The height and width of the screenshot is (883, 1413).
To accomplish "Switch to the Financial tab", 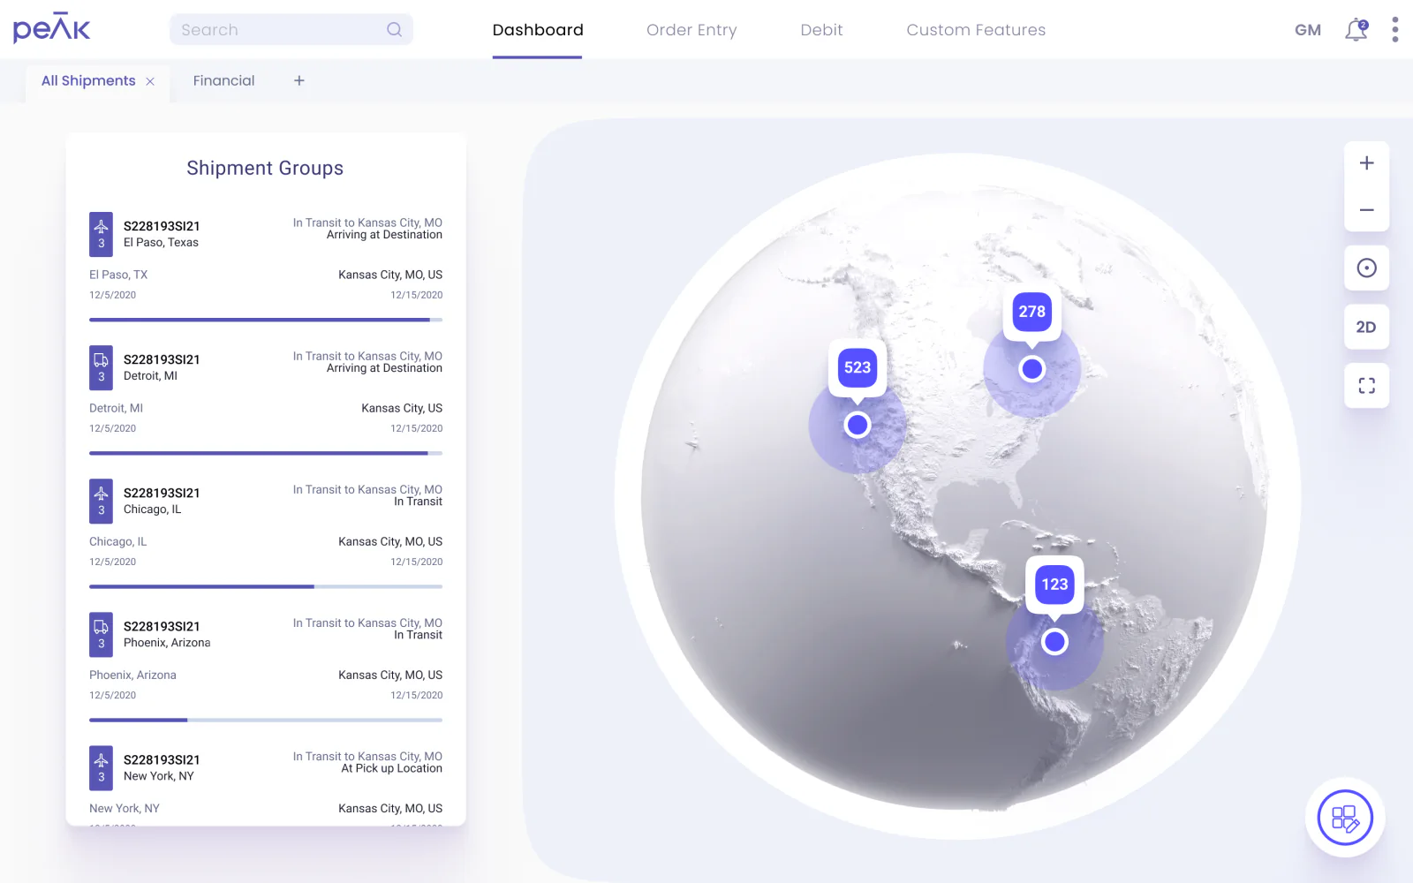I will tap(223, 80).
